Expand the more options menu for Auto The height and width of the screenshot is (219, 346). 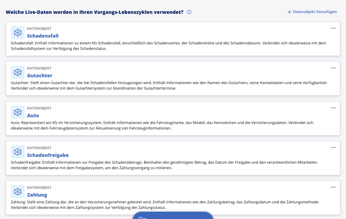tap(333, 108)
